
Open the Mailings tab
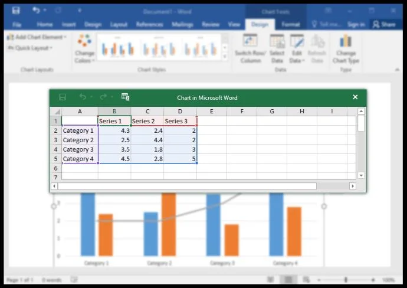pyautogui.click(x=182, y=25)
